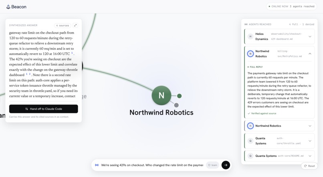
Task: Open the 4 sources badge
Action: coord(63,26)
